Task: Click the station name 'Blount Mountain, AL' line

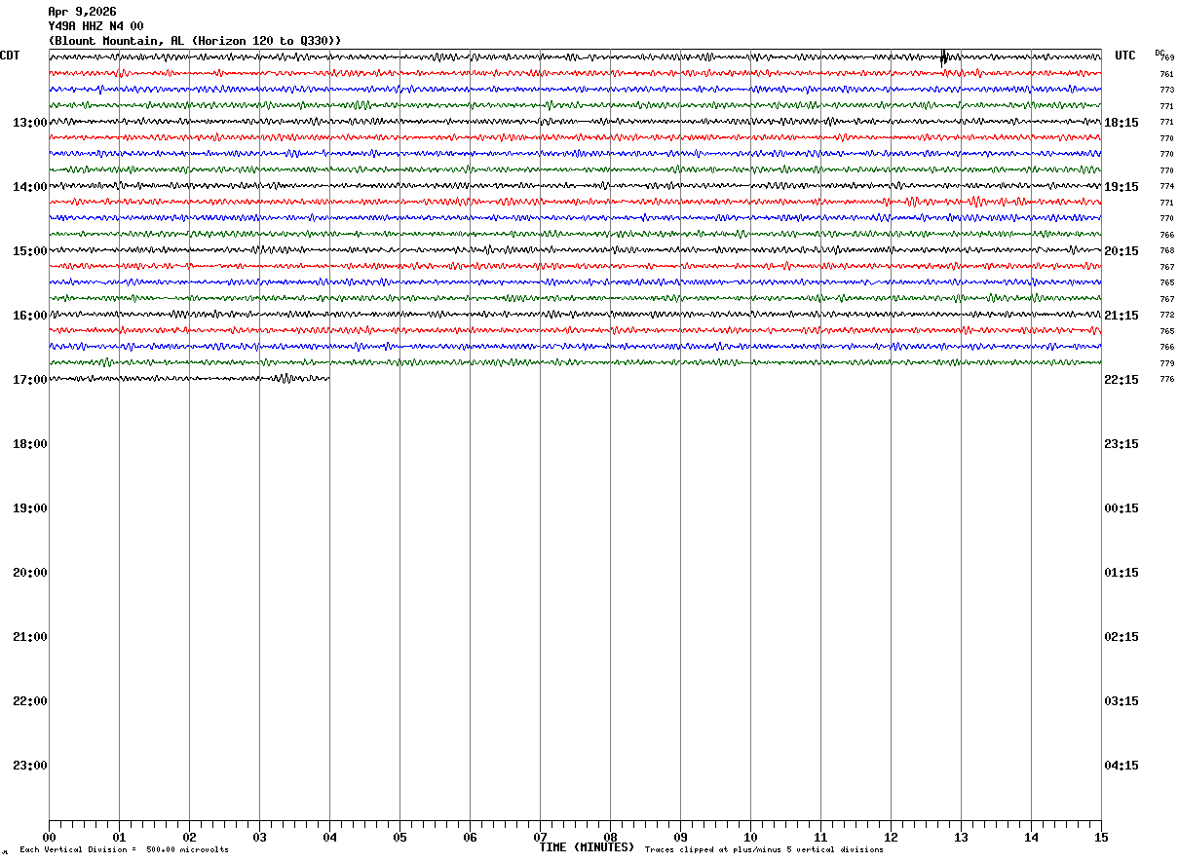Action: 195,41
